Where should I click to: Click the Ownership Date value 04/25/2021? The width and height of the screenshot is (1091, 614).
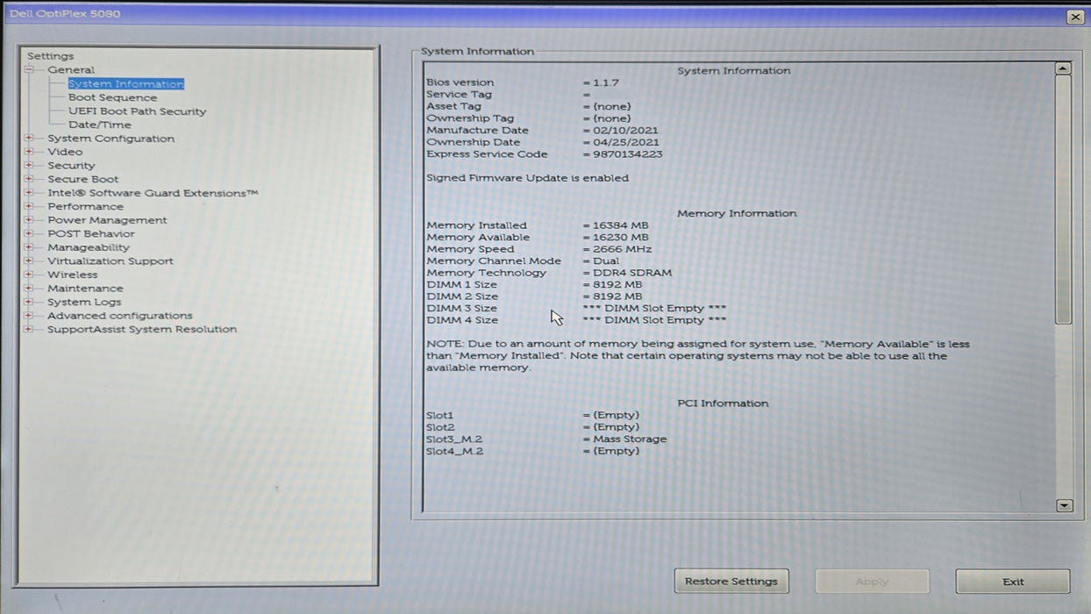(x=626, y=142)
